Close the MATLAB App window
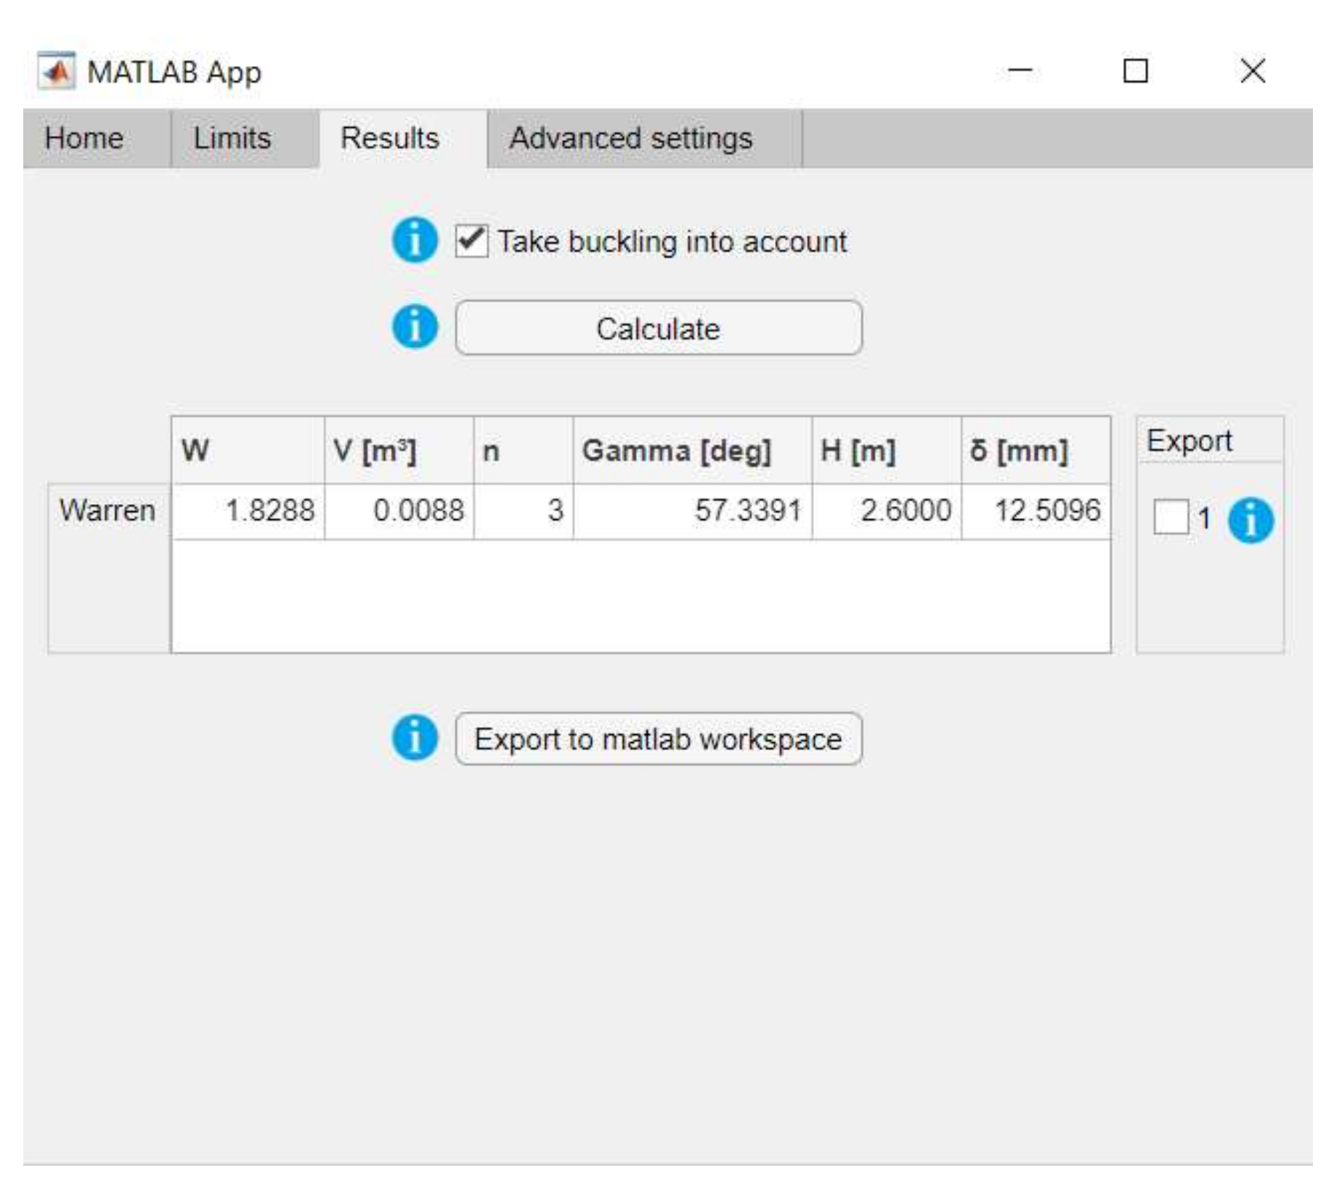The width and height of the screenshot is (1342, 1194). (x=1253, y=70)
